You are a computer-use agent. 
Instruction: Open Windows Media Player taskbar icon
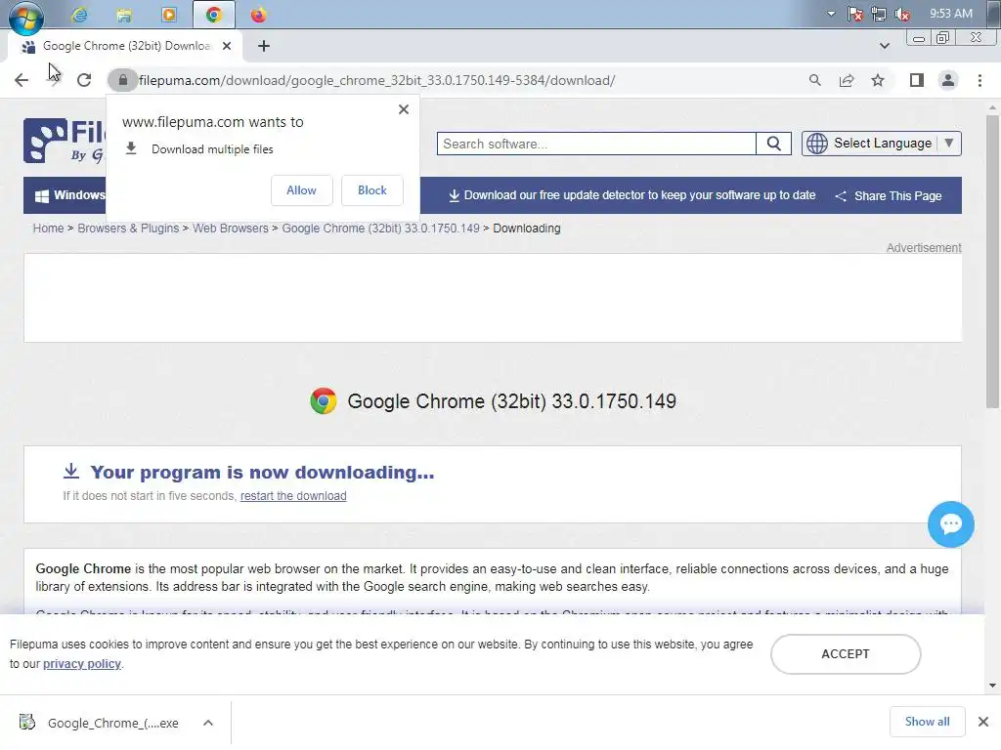[169, 15]
